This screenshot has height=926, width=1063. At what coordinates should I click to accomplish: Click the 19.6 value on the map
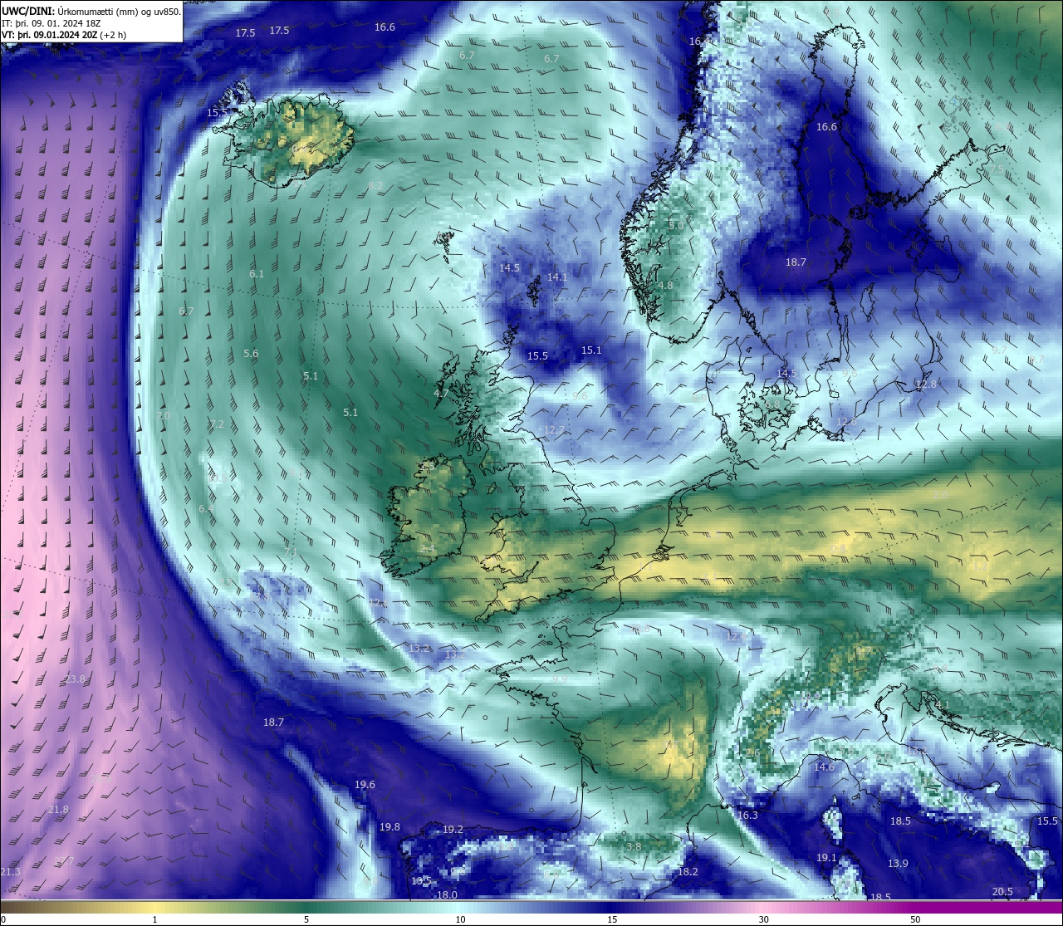[x=365, y=784]
